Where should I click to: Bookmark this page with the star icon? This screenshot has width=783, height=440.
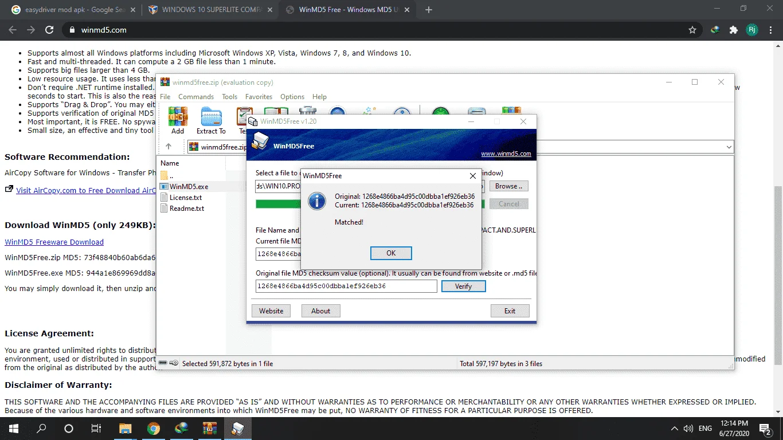point(692,30)
